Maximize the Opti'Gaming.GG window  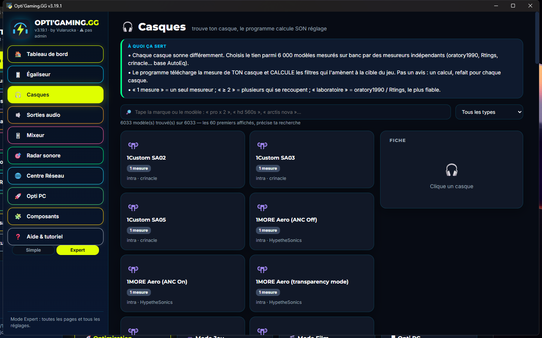point(513,6)
